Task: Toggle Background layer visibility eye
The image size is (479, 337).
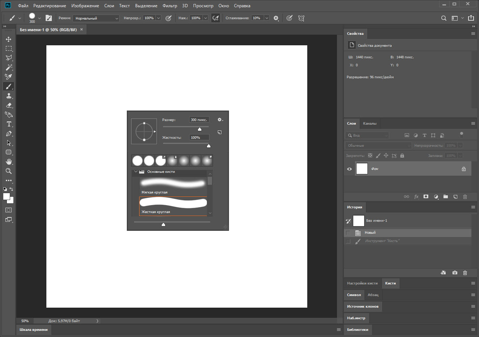Action: [x=349, y=169]
